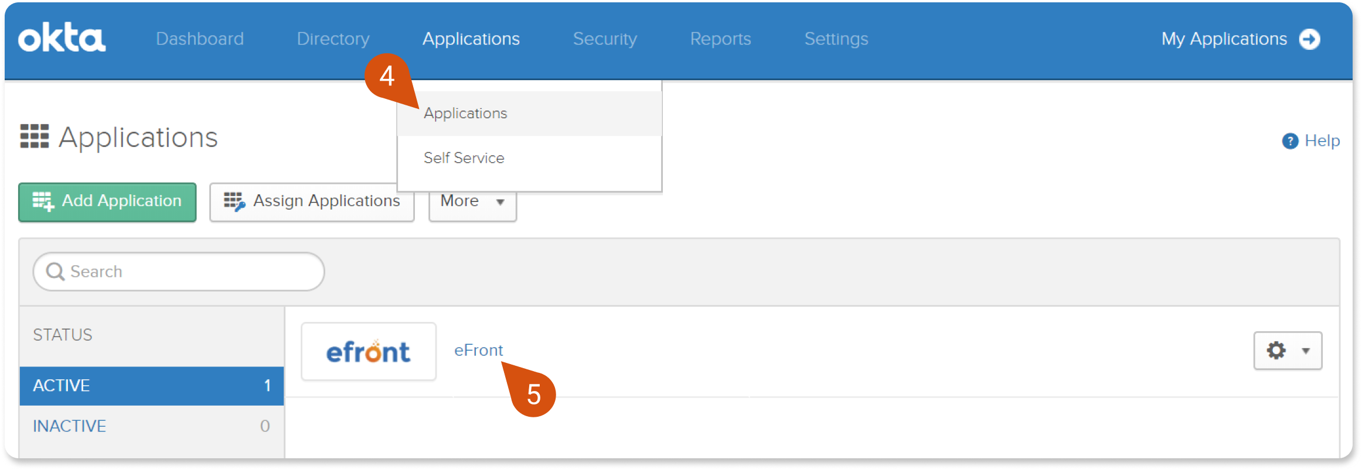
Task: Open the Security menu
Action: [605, 39]
